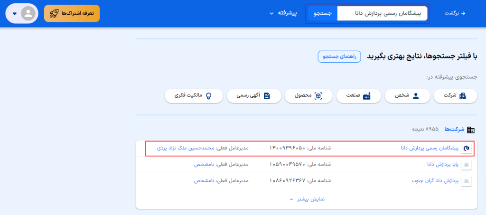Image resolution: width=486 pixels, height=215 pixels.
Task: Click logo icon of پایا پردازش دانا
Action: 466,165
